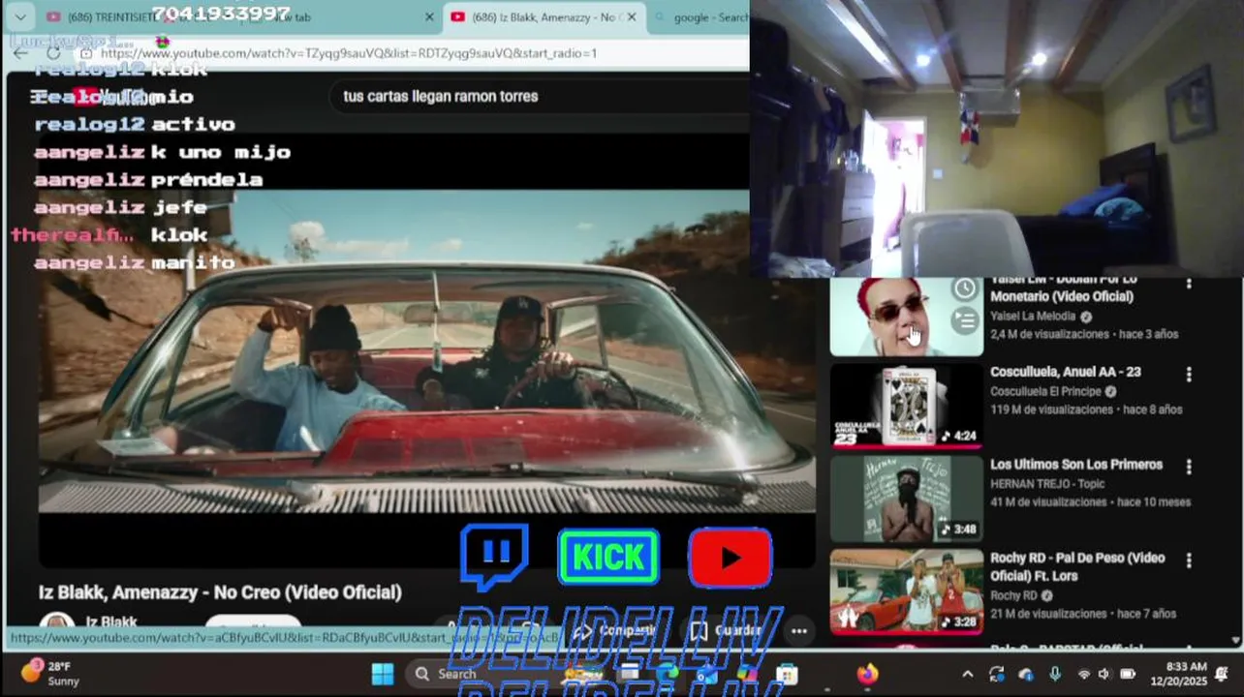Open options menu for Yaisel LM video

coord(1189,284)
